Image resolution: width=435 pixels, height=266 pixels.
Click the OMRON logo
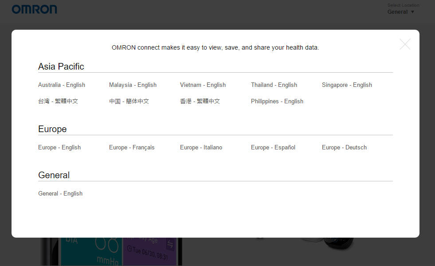pos(35,9)
